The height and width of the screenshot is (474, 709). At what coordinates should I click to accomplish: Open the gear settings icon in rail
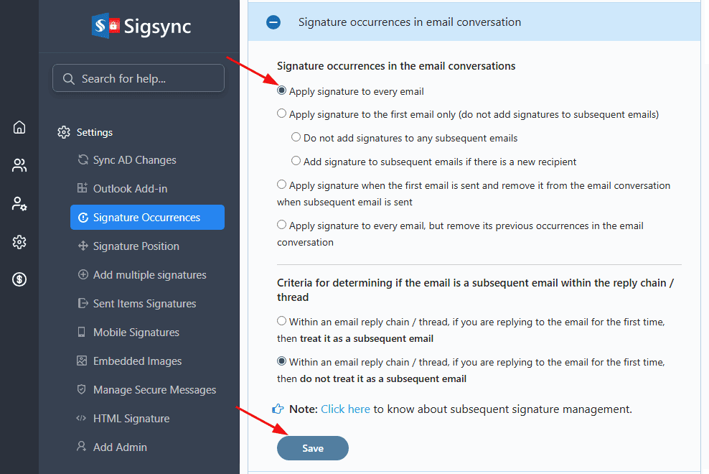(x=19, y=242)
